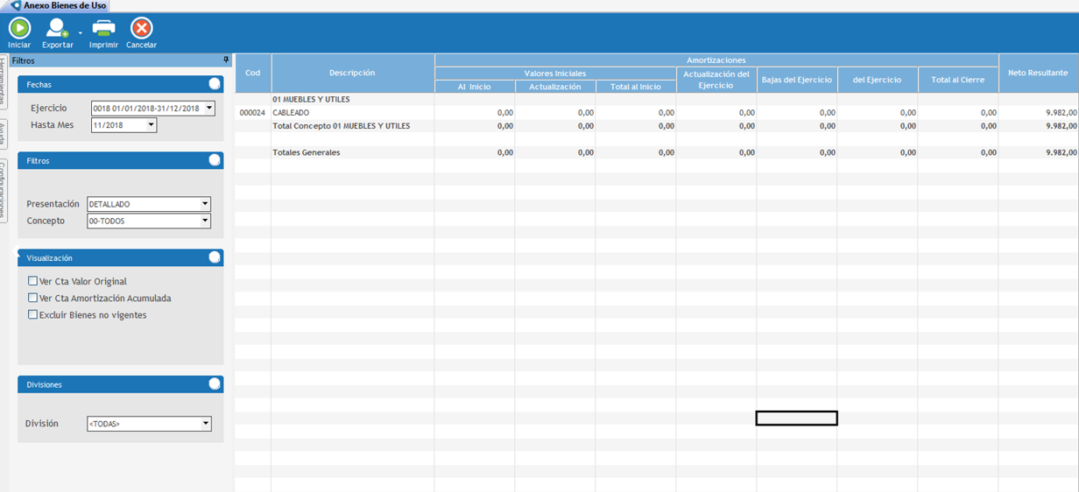Click the Descripción column header
This screenshot has height=492, width=1079.
coord(352,73)
